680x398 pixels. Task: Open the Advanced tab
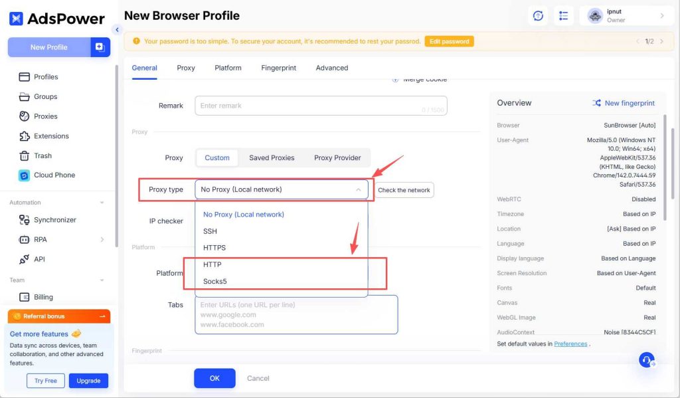(331, 68)
